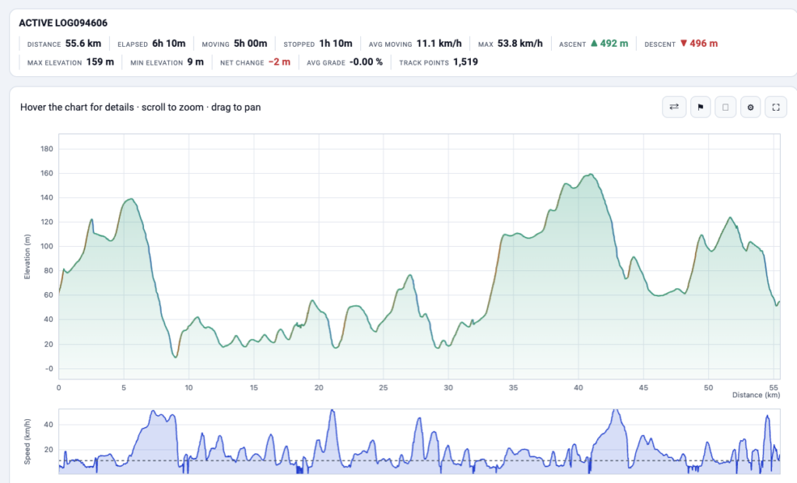Click the "11.1 km/h" average moving speed

[439, 44]
